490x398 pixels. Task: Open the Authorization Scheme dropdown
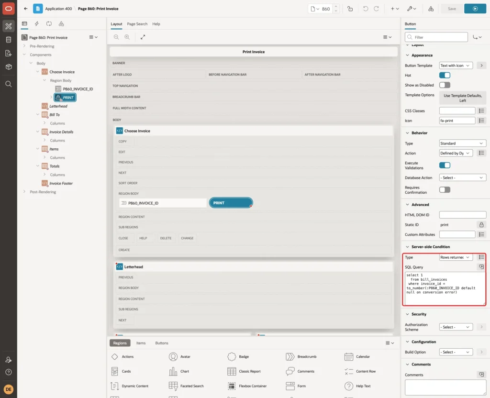point(456,327)
